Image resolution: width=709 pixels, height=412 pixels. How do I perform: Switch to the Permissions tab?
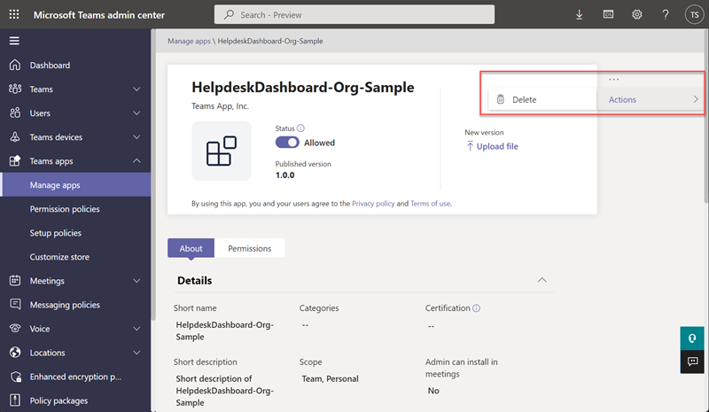250,248
